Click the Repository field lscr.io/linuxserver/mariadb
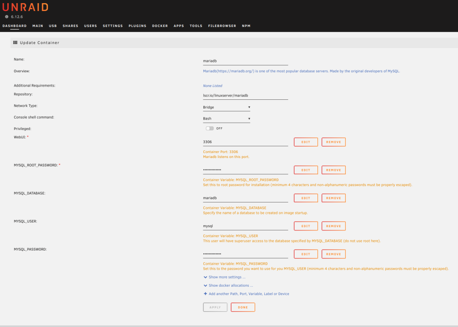 point(245,95)
